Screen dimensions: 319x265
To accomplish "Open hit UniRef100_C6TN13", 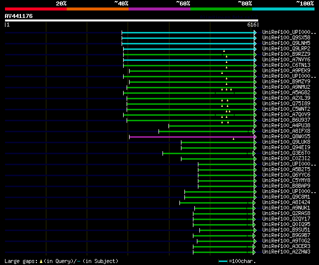I will [x=286, y=65].
